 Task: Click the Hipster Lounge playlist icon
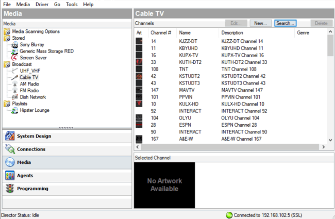click(14, 110)
